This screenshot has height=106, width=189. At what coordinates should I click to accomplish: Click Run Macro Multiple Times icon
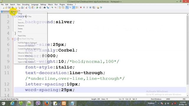tap(90, 8)
